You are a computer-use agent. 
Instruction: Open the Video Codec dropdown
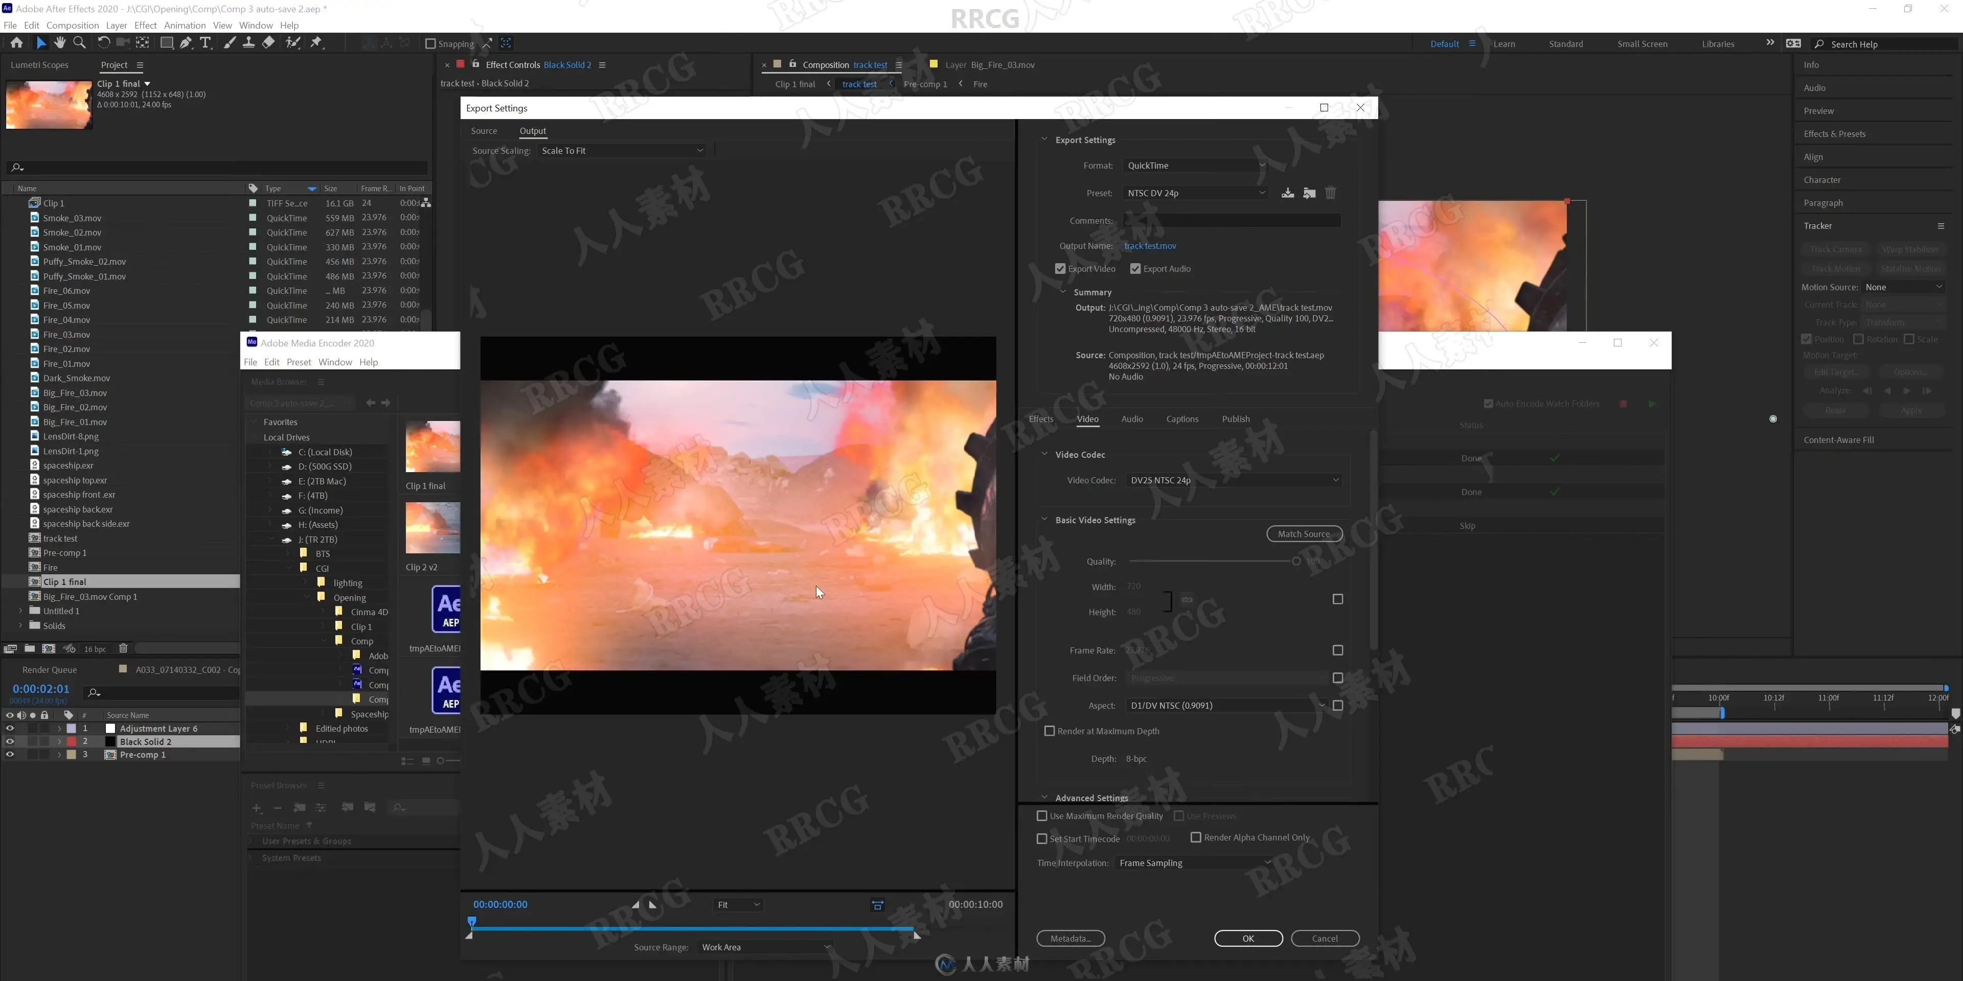(1234, 481)
